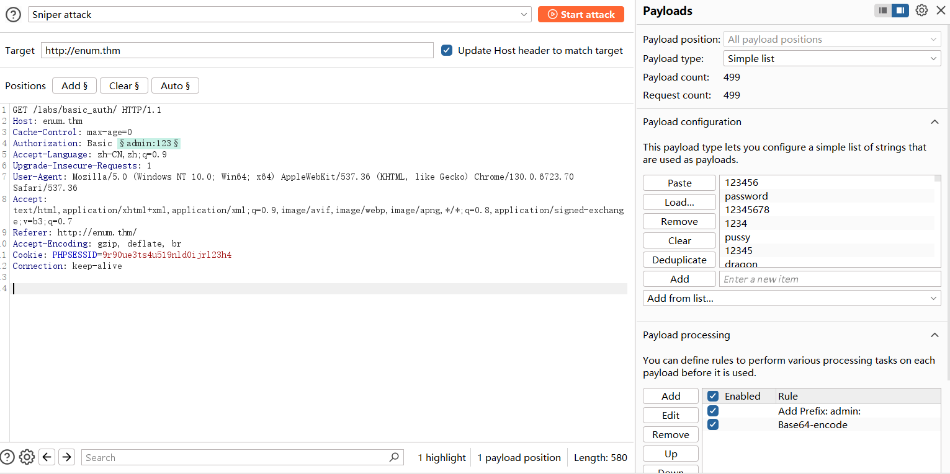Click Up to move processing rule
950x474 pixels.
pyautogui.click(x=671, y=454)
